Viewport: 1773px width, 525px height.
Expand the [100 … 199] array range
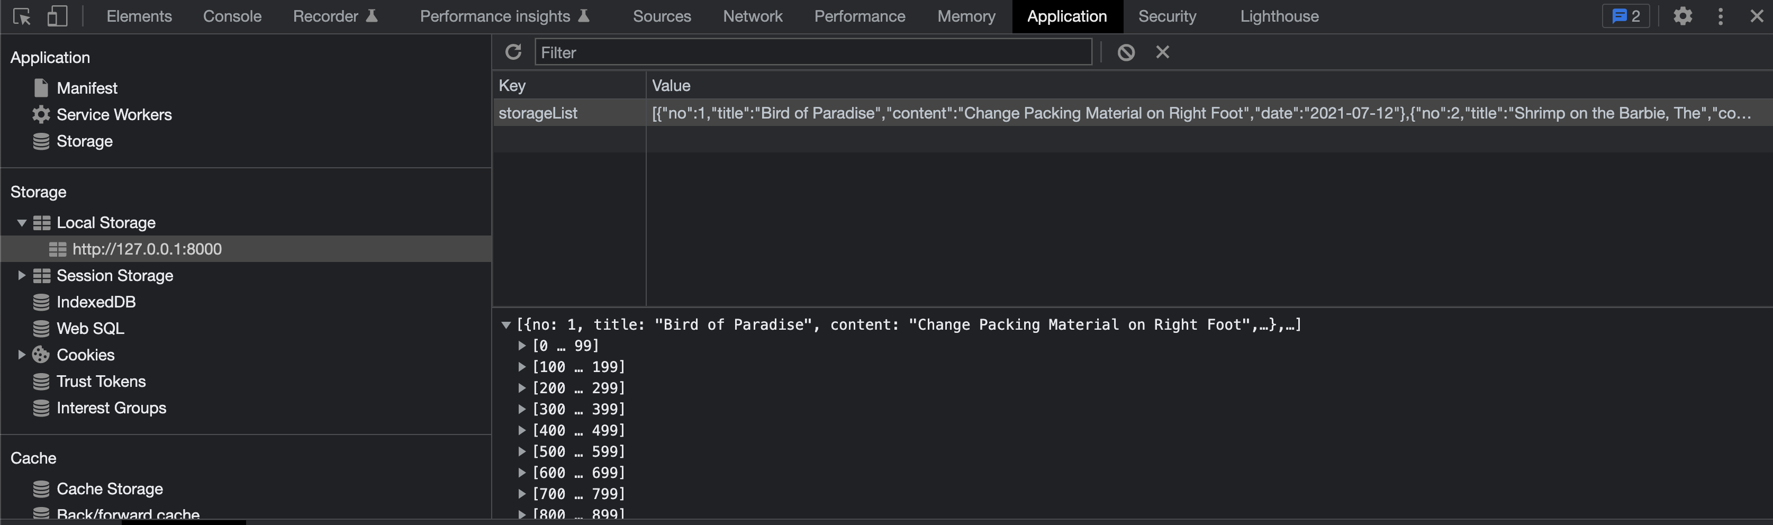tap(522, 367)
